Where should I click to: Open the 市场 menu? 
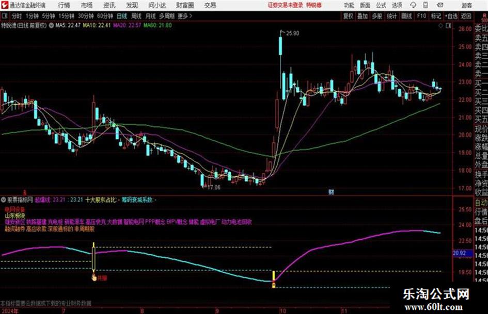click(x=87, y=5)
